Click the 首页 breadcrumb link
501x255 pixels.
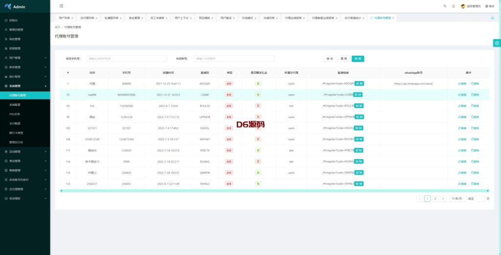coord(58,27)
